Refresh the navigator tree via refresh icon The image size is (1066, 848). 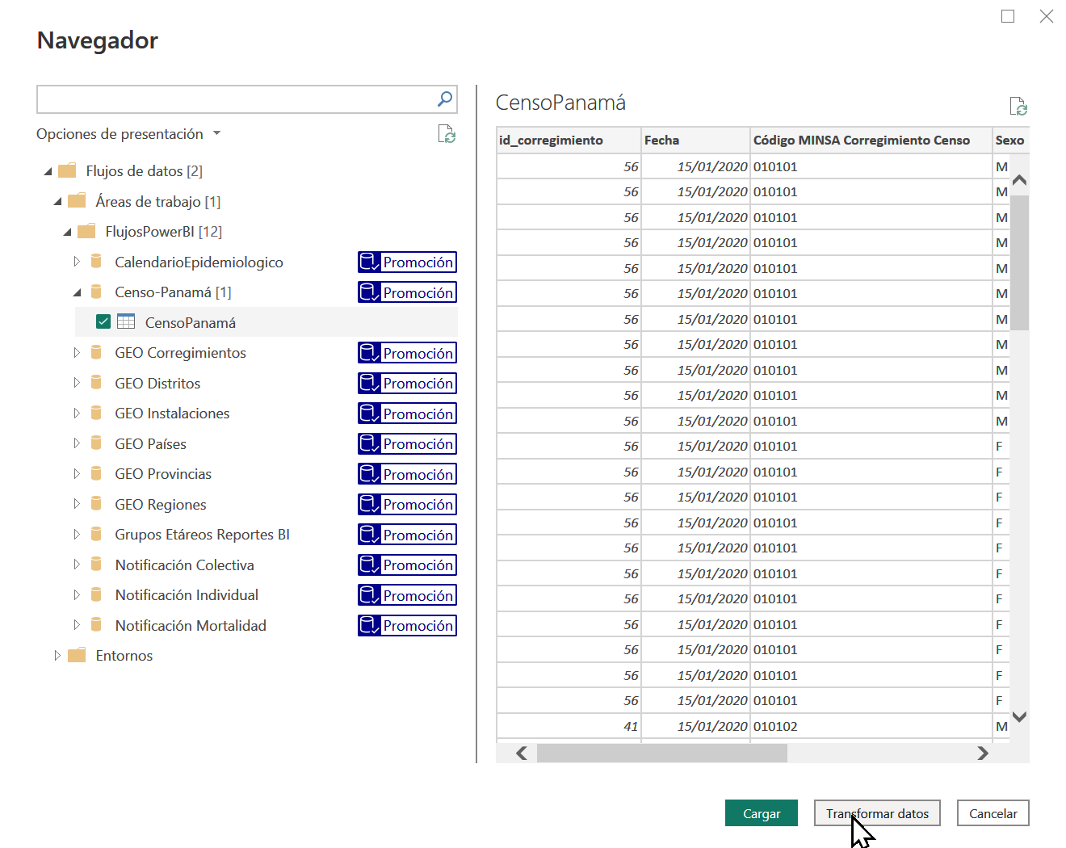pyautogui.click(x=447, y=134)
